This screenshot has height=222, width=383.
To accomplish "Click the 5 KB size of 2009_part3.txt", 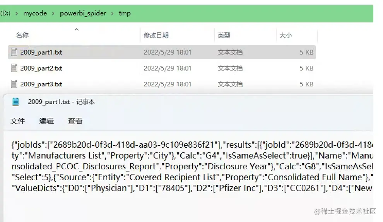I will click(x=306, y=84).
